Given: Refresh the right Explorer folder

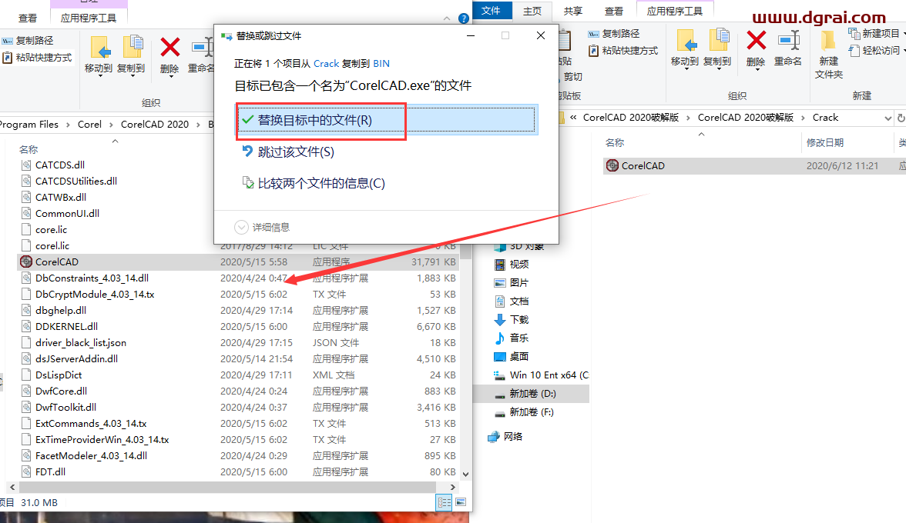Looking at the screenshot, I should click(901, 118).
